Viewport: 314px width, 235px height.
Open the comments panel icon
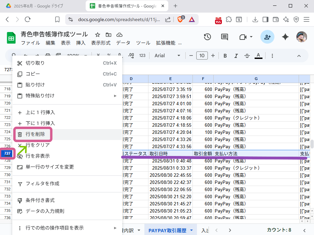(x=224, y=37)
